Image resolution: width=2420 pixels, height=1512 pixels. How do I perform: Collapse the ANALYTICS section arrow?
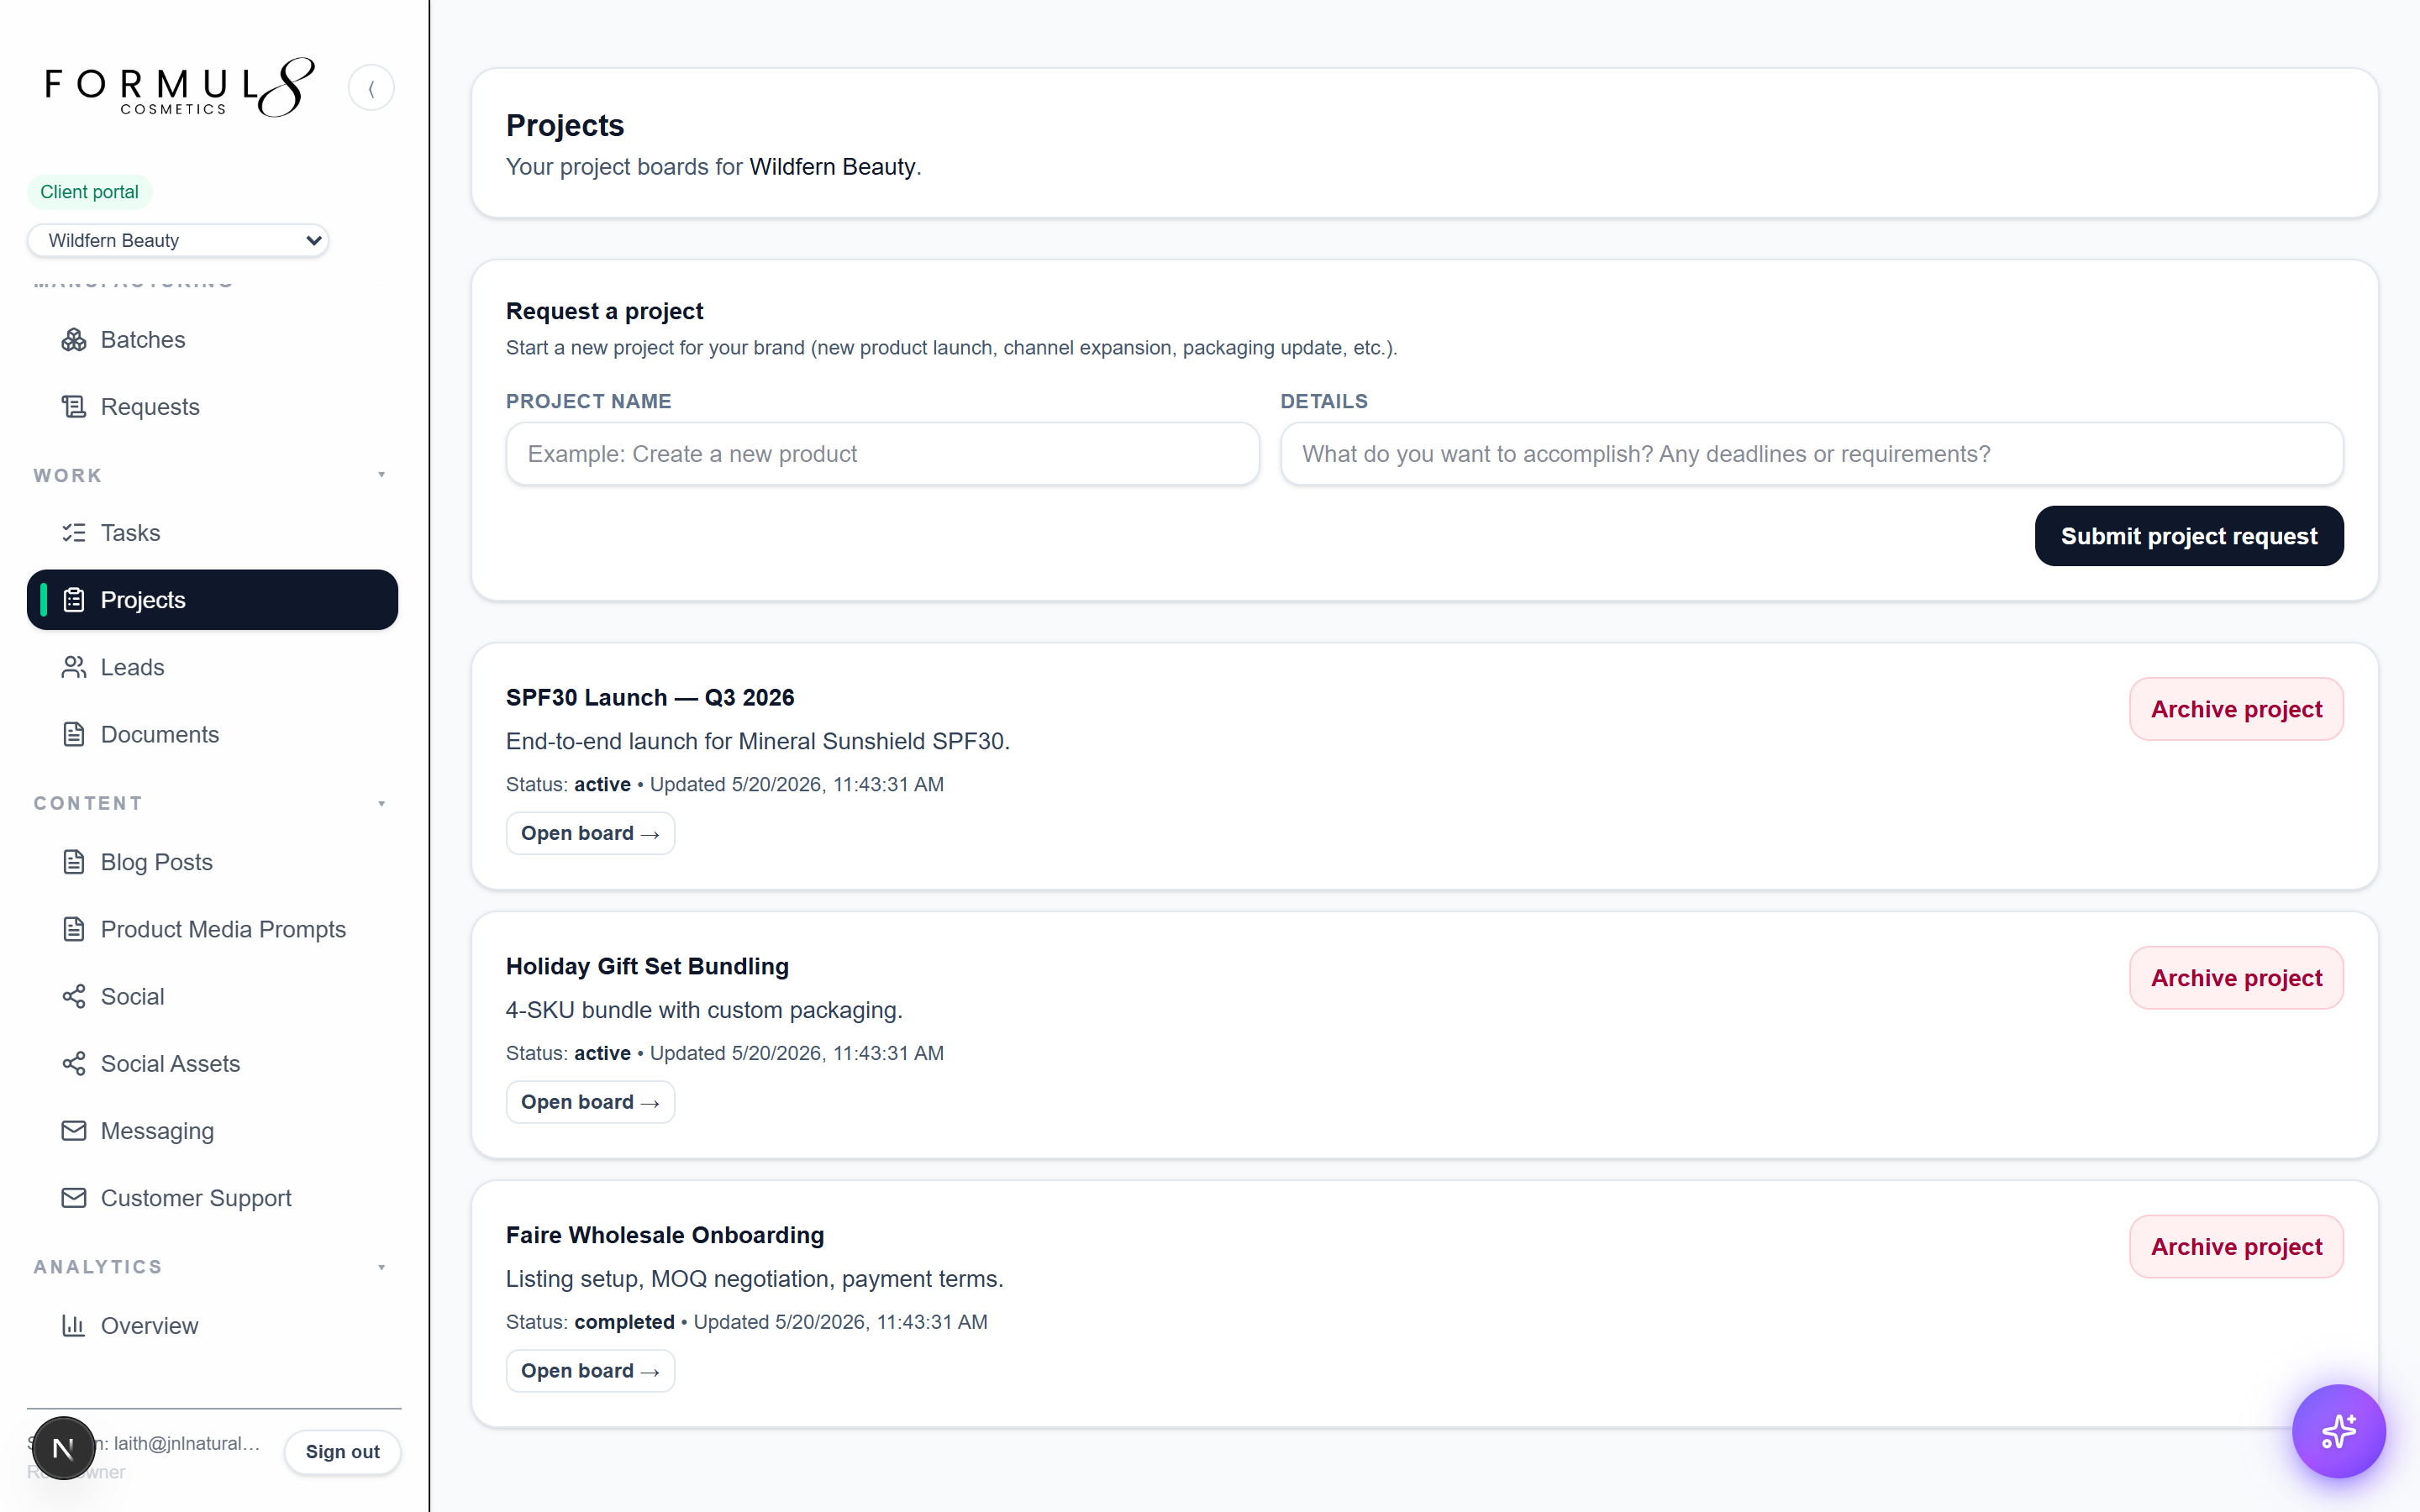[x=382, y=1268]
